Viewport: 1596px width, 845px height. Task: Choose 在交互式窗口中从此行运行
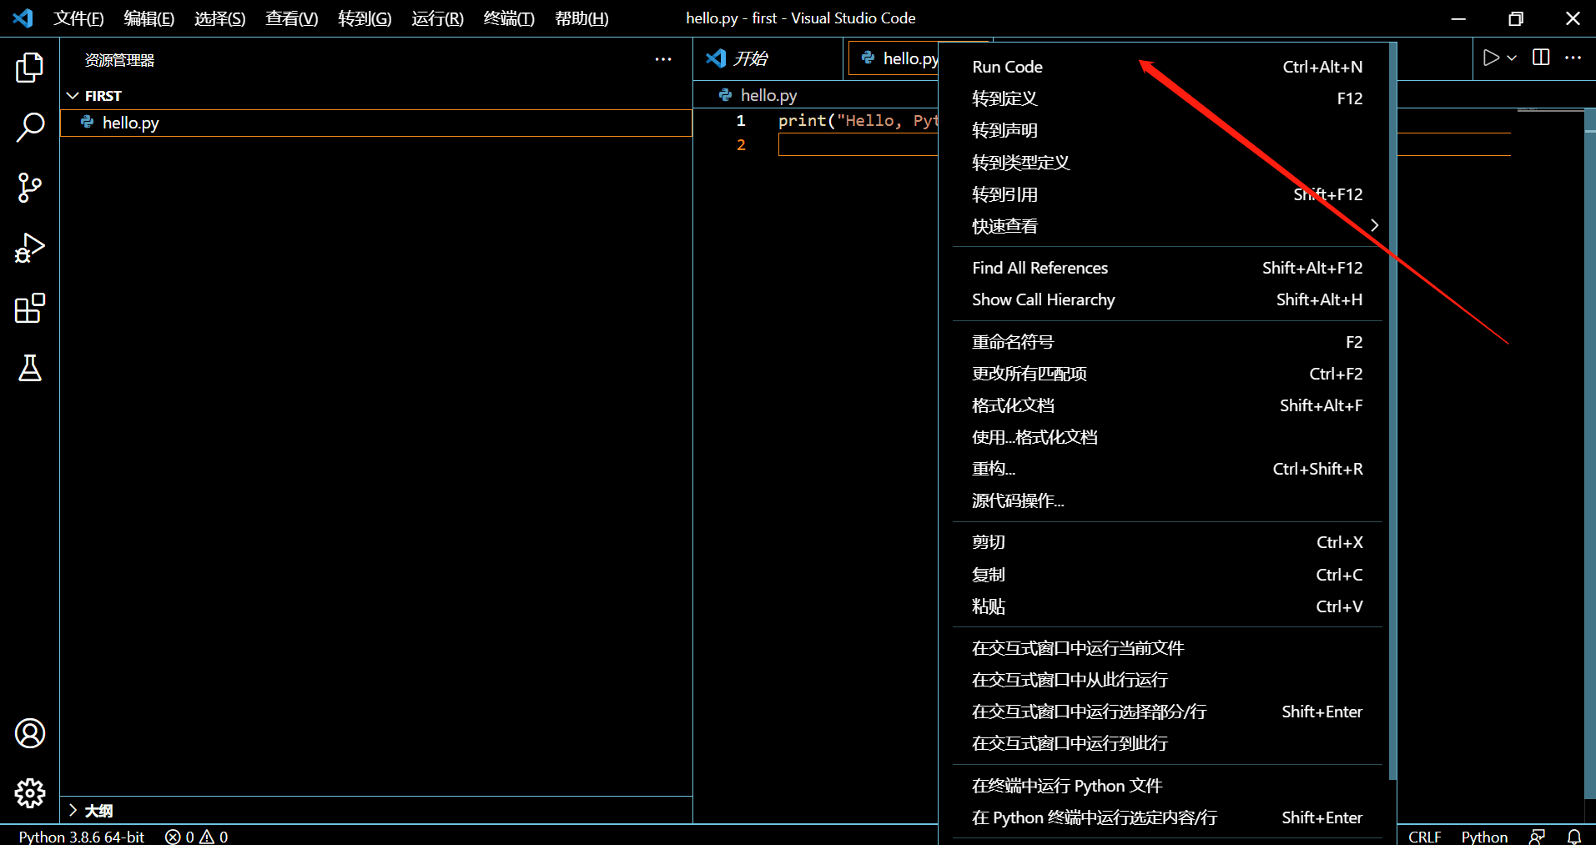tap(1167, 680)
